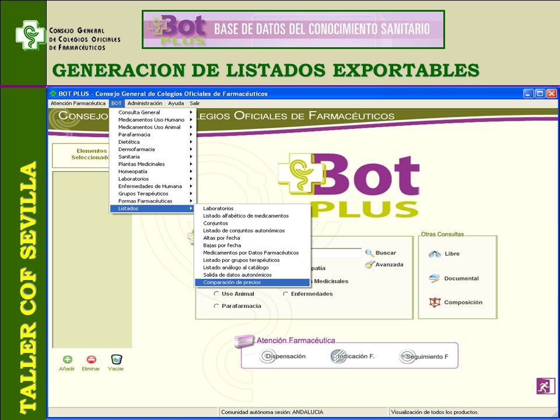Expand the Dermofarmacia submenu
The height and width of the screenshot is (420, 560).
pos(153,149)
